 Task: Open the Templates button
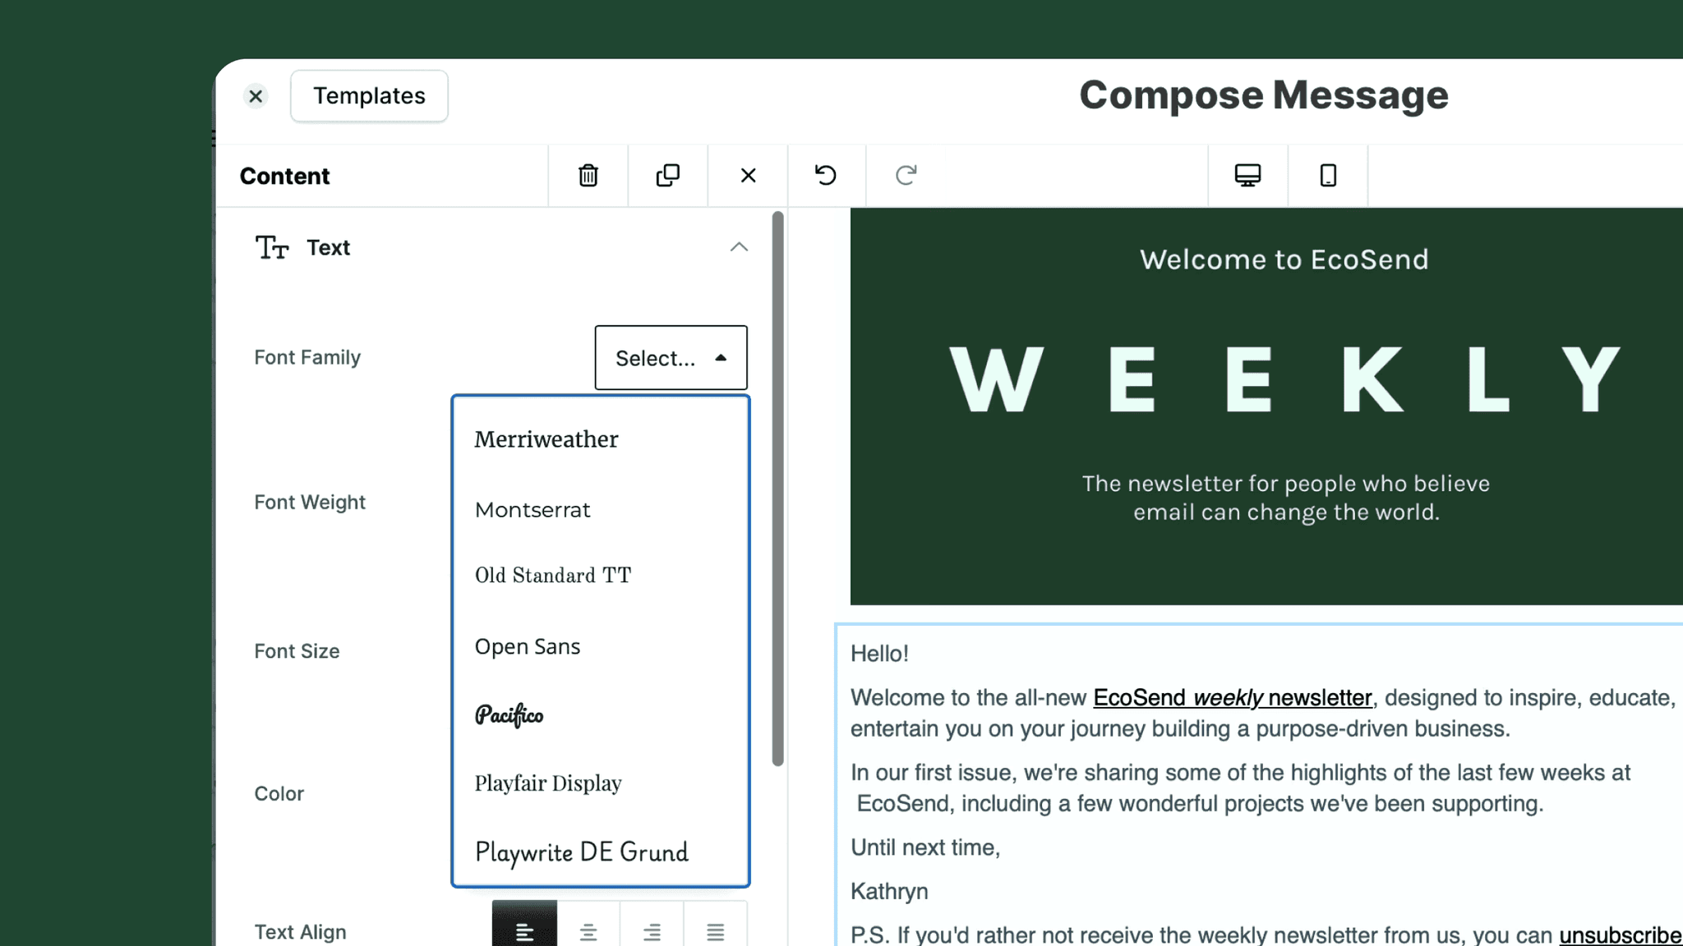click(x=369, y=96)
